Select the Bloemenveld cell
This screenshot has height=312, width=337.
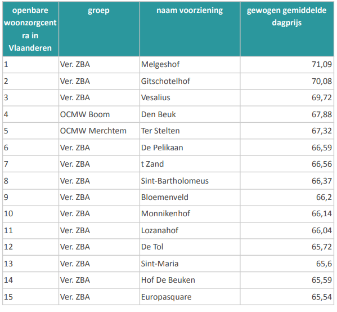pyautogui.click(x=190, y=197)
